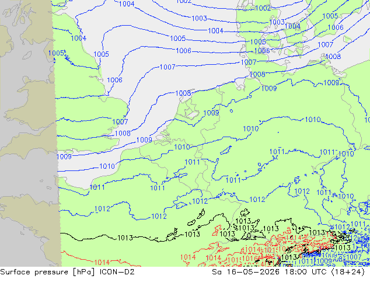
Task: Click the red "1016" isobar label
Action: 250,259
